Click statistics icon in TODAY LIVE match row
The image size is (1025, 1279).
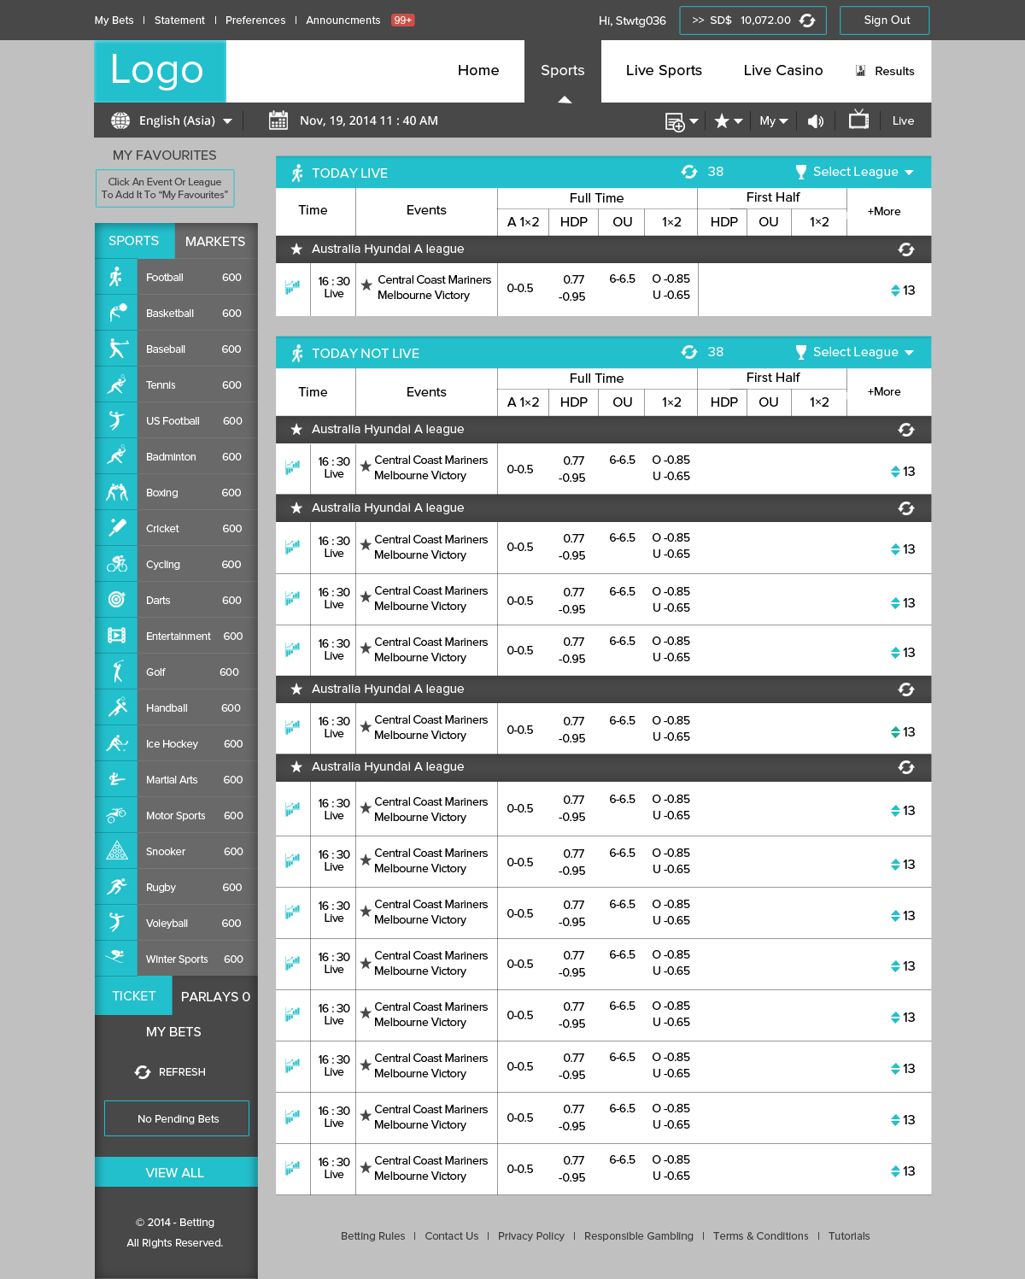click(292, 287)
